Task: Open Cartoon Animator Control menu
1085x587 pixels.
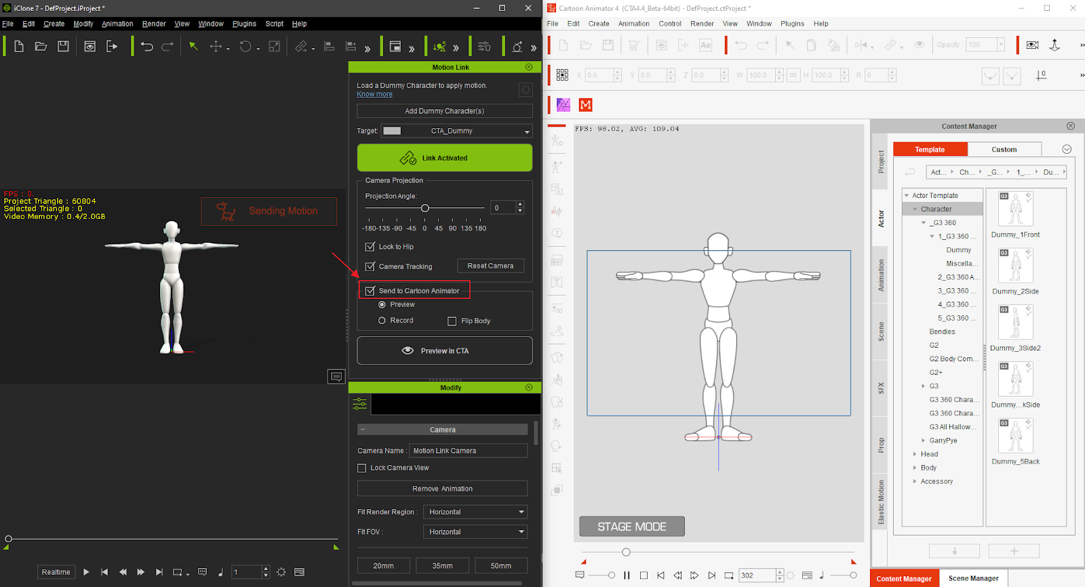Action: coord(670,24)
